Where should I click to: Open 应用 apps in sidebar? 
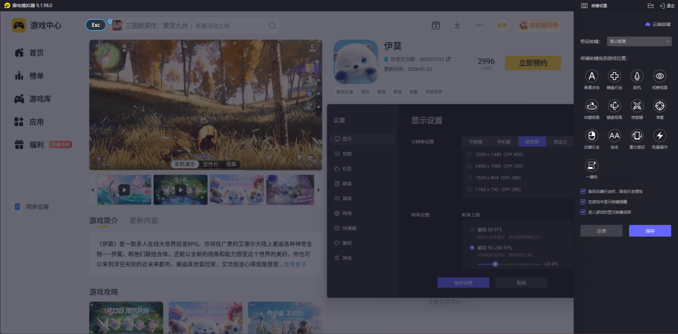click(x=29, y=122)
